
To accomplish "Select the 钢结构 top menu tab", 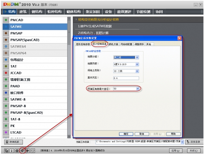I will [37, 12].
